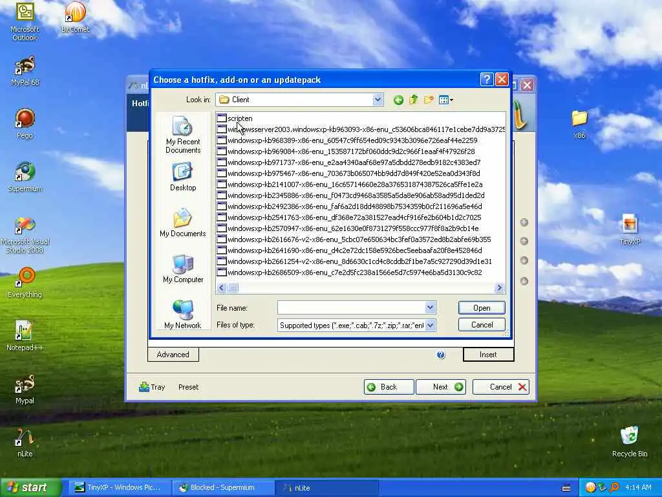662x497 pixels.
Task: Select the windowsxp-kb971737 file
Action: pos(348,162)
